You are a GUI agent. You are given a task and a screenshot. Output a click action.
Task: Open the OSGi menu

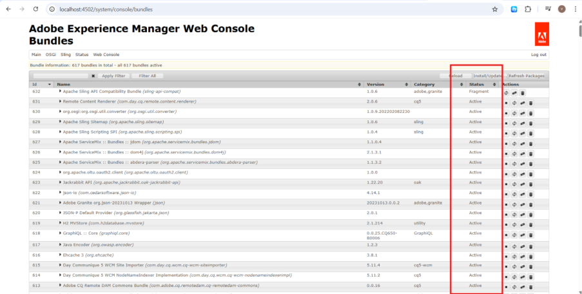coord(51,55)
